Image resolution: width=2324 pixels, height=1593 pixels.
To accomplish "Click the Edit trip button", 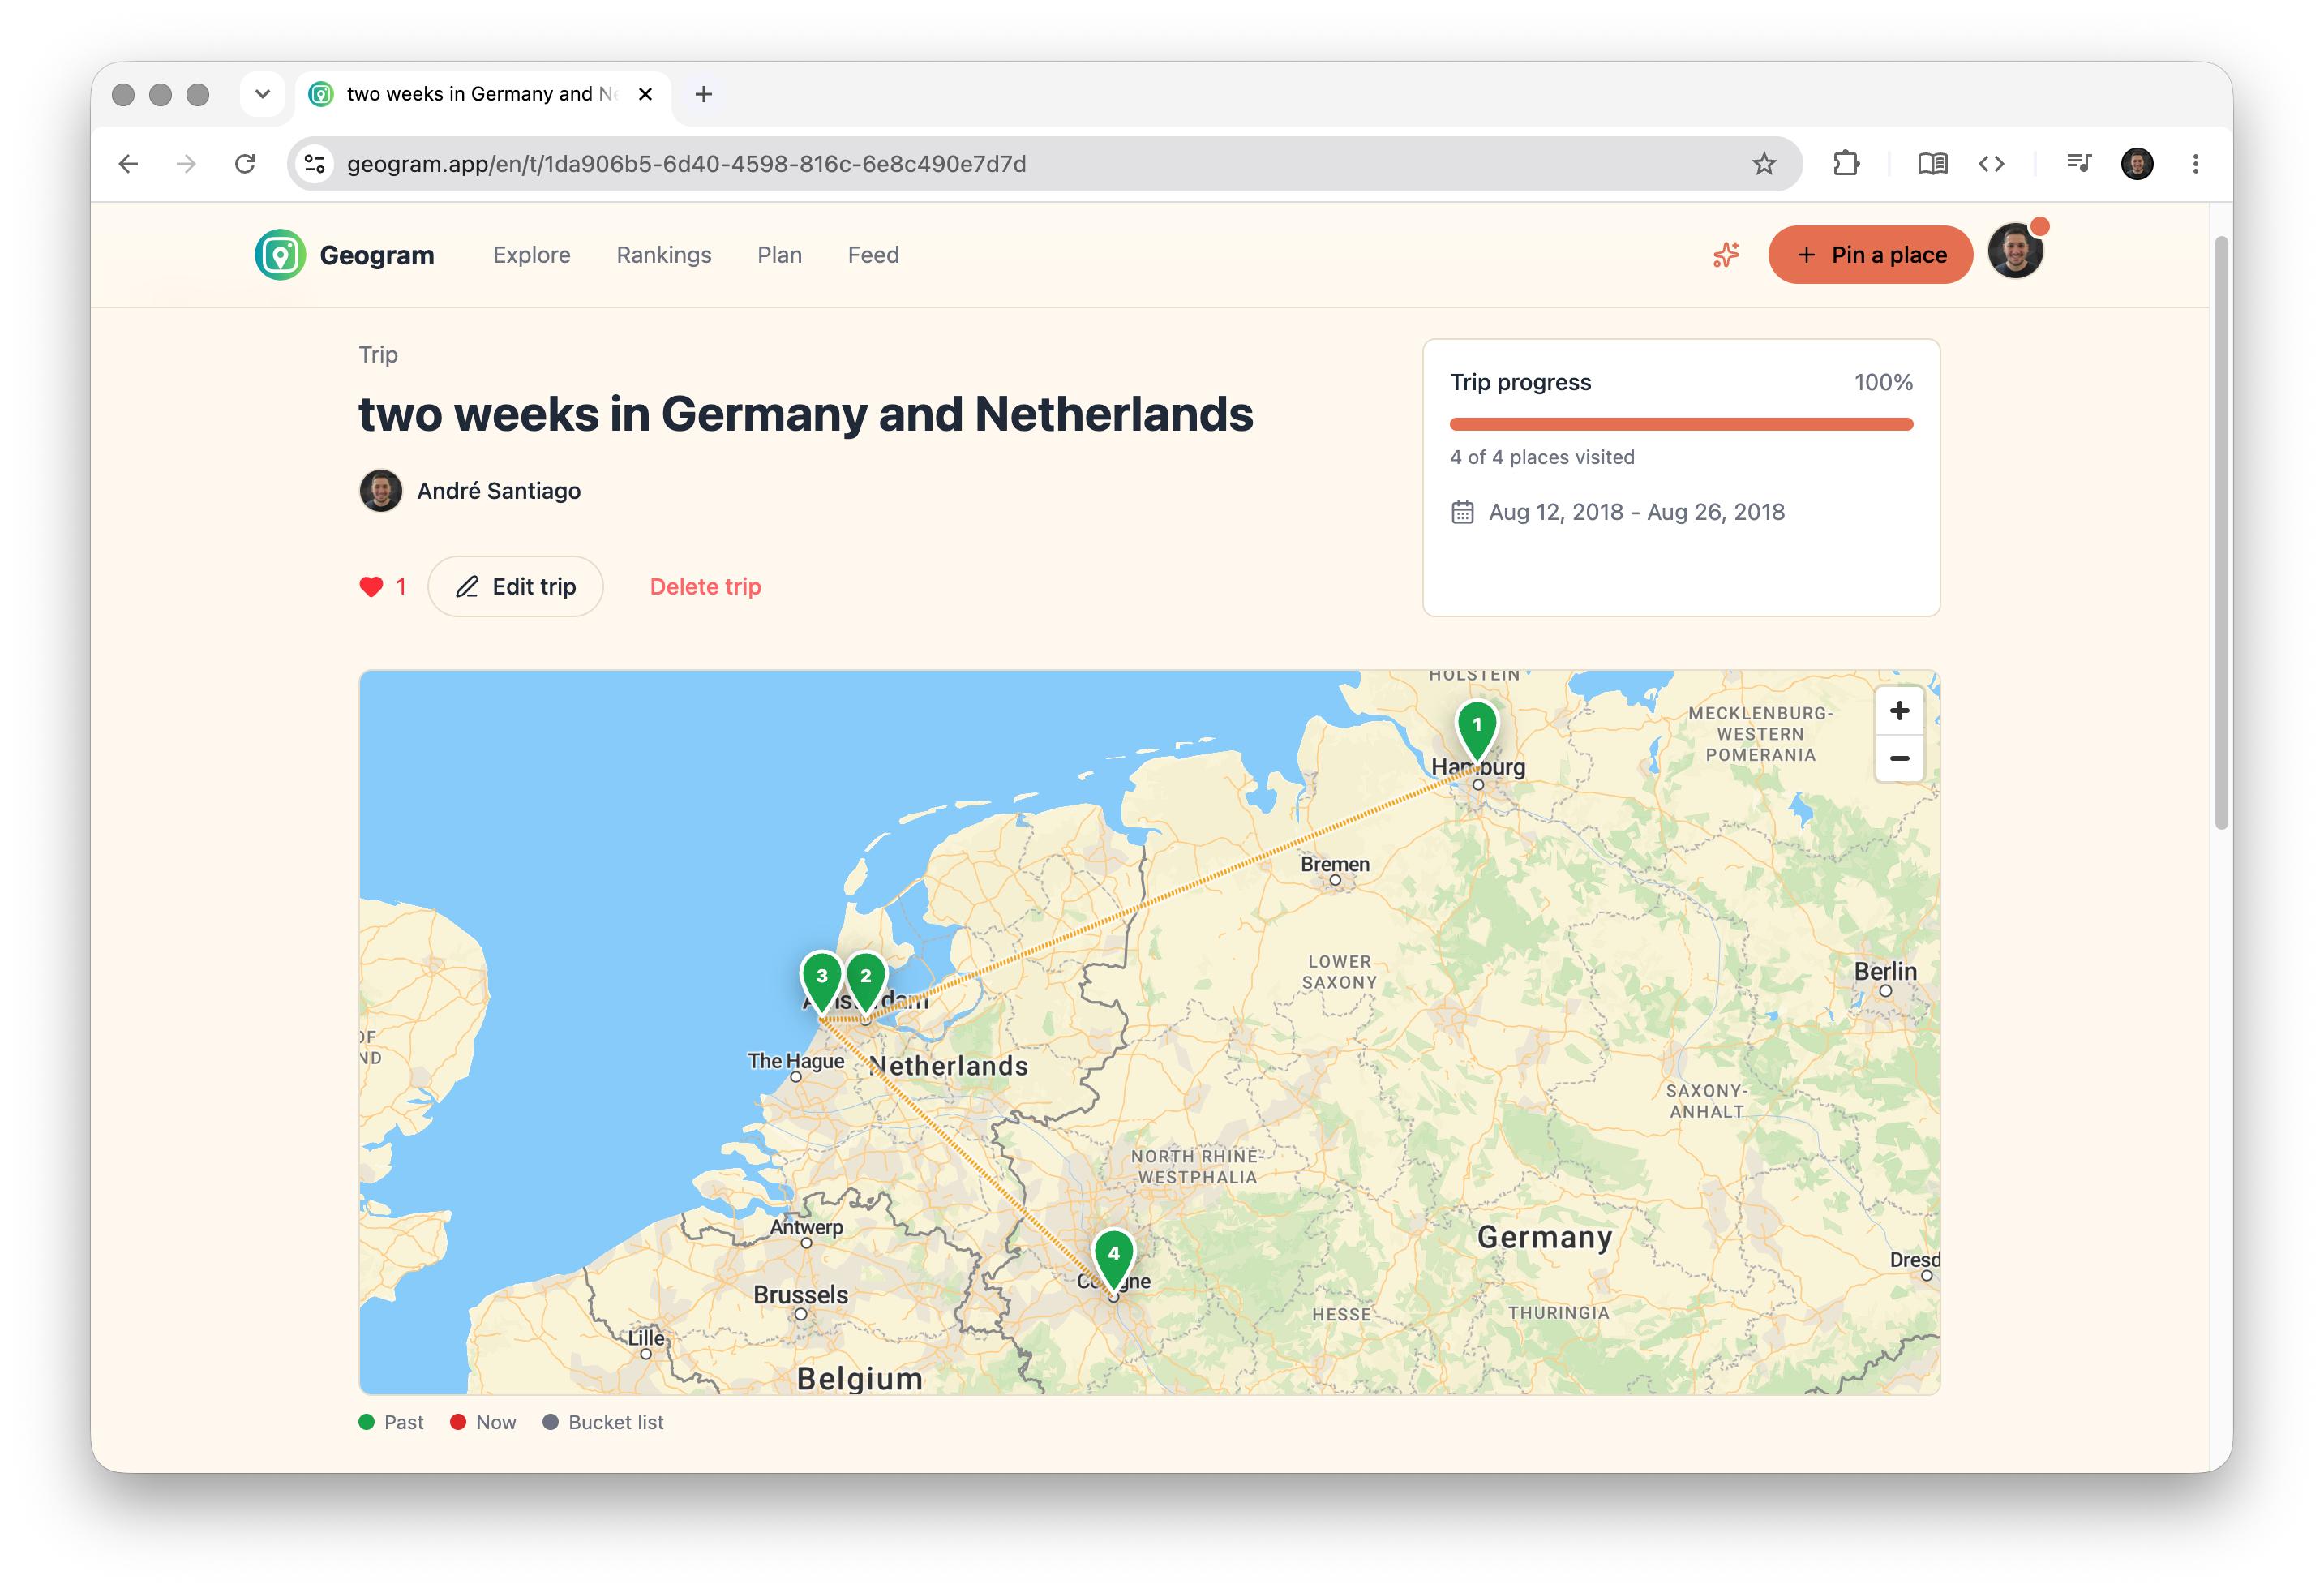I will pyautogui.click(x=516, y=587).
